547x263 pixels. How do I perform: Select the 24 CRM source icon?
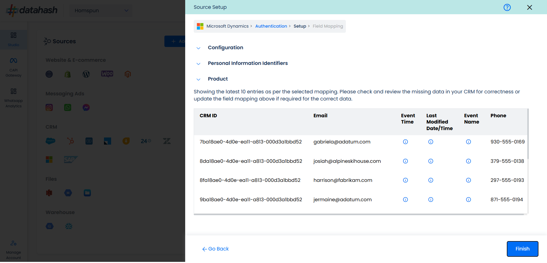pyautogui.click(x=146, y=141)
